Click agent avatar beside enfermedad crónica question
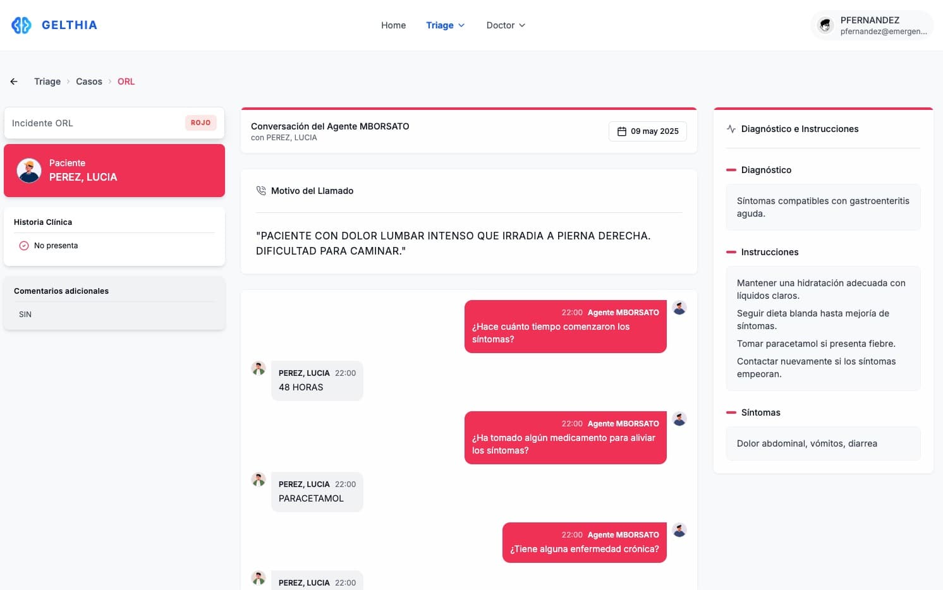The image size is (943, 590). click(679, 530)
